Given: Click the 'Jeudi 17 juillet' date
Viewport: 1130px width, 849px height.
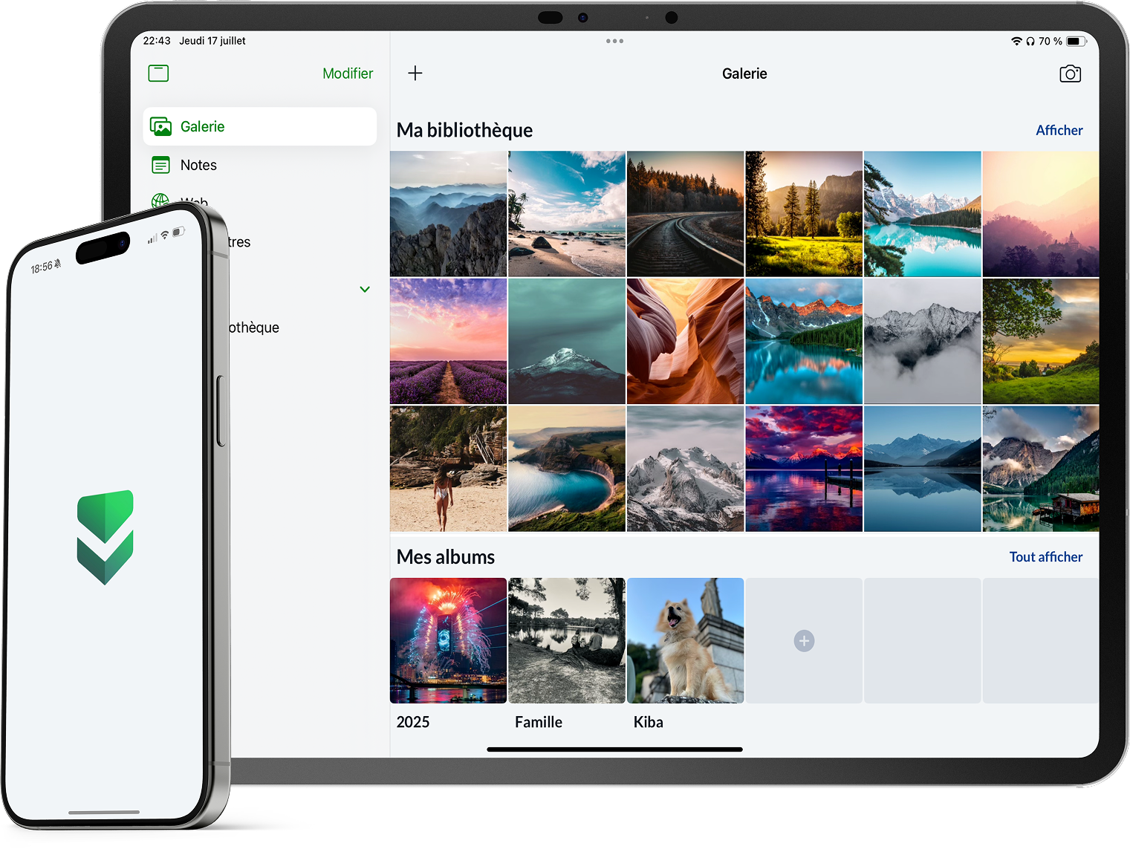Looking at the screenshot, I should click(x=212, y=41).
